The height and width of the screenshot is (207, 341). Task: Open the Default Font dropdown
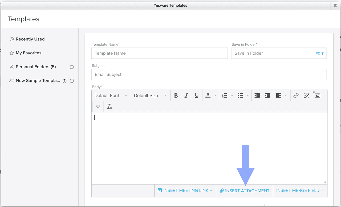coord(111,96)
